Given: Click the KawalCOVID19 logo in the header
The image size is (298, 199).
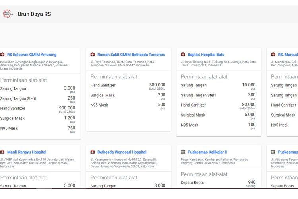Looking at the screenshot, I should tap(8, 14).
